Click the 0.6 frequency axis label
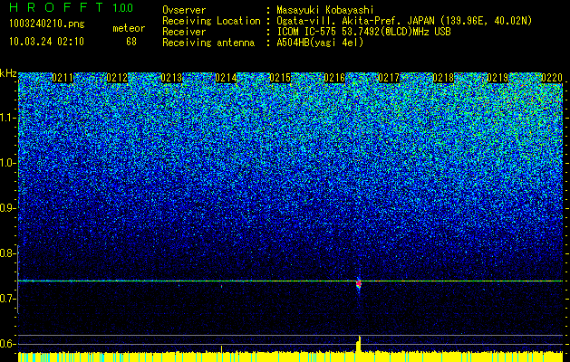The image size is (570, 362). click(x=8, y=344)
